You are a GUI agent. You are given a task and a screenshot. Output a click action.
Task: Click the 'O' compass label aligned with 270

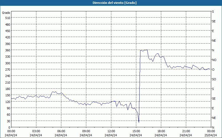(213, 70)
